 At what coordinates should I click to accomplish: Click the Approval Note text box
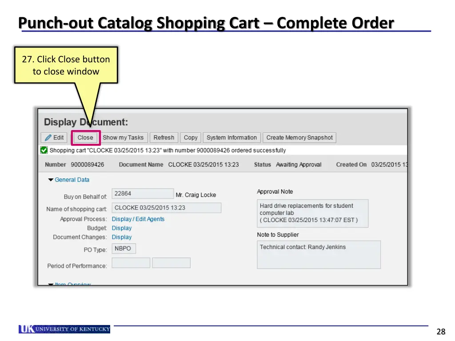click(x=312, y=213)
